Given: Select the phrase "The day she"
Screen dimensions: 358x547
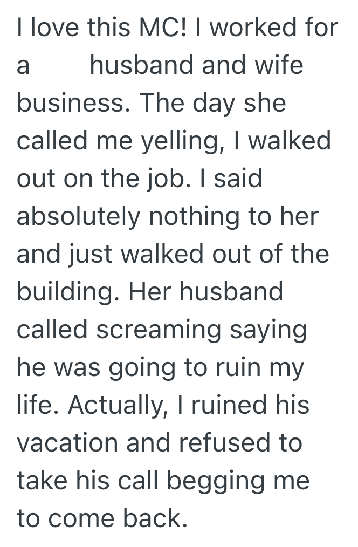Looking at the screenshot, I should click(212, 104).
